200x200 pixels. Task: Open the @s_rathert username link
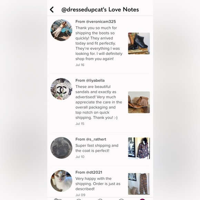96,139
